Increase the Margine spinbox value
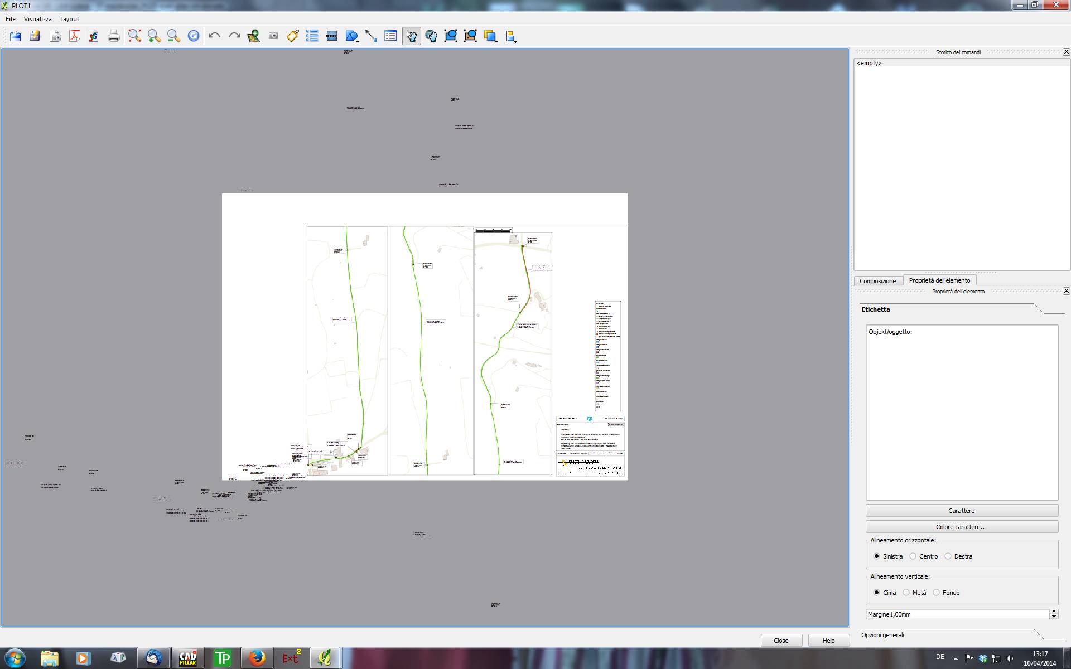 coord(1054,612)
